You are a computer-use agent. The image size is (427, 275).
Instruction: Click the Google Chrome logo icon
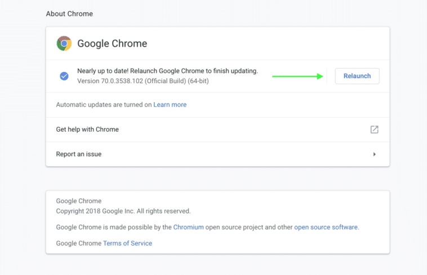pyautogui.click(x=64, y=43)
